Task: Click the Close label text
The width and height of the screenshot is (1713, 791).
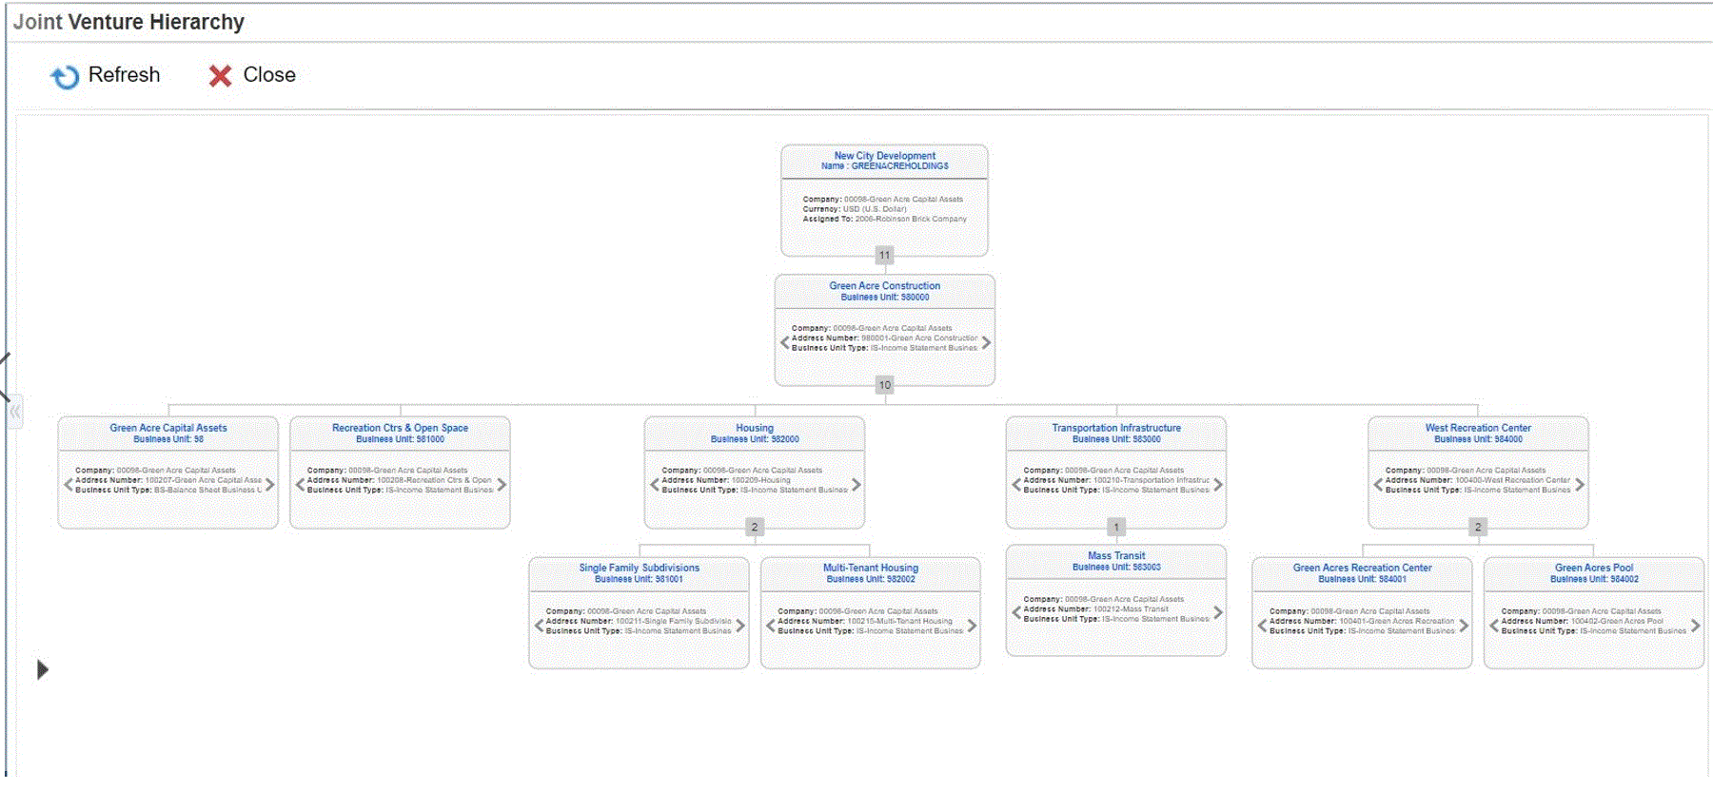Action: tap(269, 74)
